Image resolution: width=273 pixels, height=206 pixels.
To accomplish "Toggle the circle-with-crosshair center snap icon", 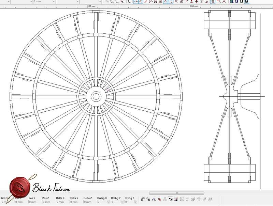I will (160, 2).
